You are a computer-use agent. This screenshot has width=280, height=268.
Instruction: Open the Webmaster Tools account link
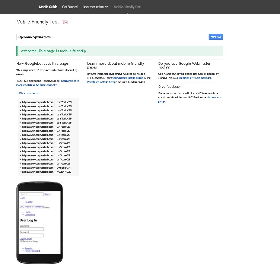tap(195, 78)
